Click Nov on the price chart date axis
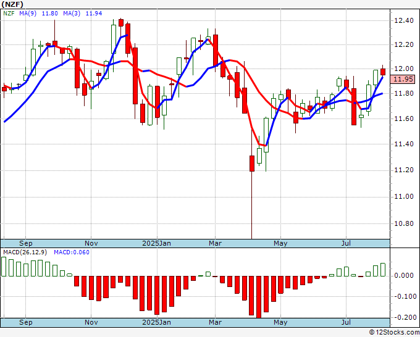Viewport: 420px width, 337px height. 91,243
